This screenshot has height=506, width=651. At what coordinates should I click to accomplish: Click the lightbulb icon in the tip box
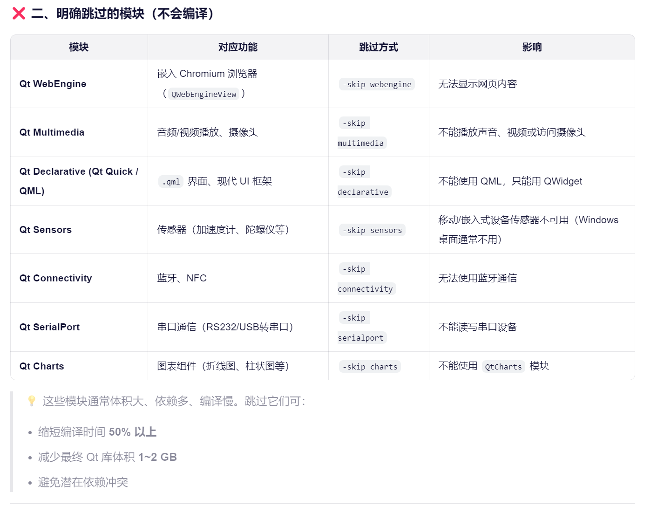[x=31, y=400]
